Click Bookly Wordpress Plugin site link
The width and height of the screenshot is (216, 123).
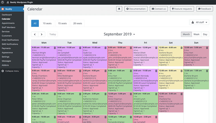[x=21, y=2]
